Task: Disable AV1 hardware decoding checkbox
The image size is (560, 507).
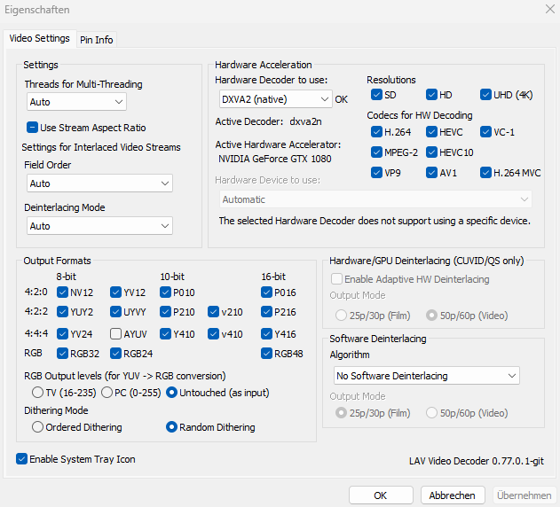Action: [x=432, y=173]
